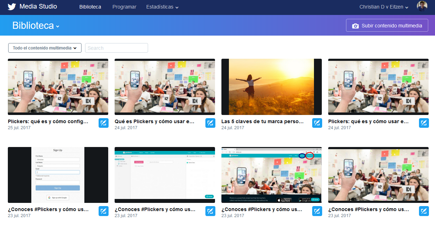This screenshot has width=435, height=231.
Task: Click the date '25 jul. 2017'
Action: [19, 128]
